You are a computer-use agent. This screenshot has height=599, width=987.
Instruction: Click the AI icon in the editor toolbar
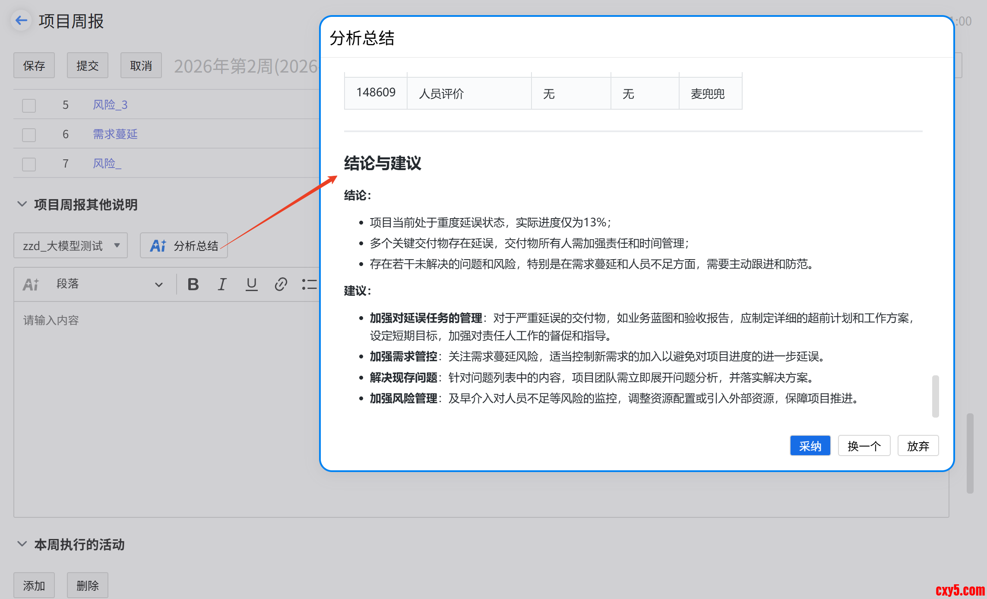(x=31, y=284)
